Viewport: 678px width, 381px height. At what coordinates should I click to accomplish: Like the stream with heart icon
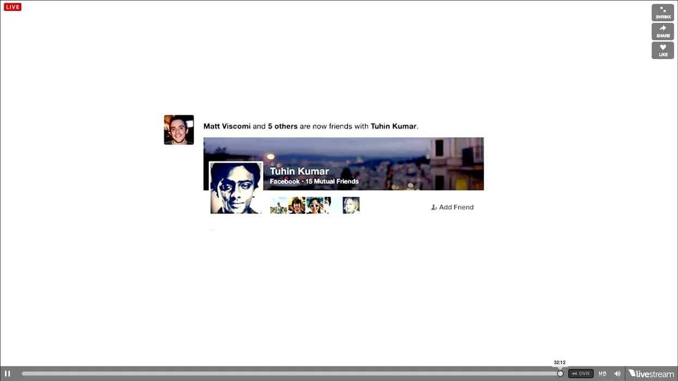point(663,50)
